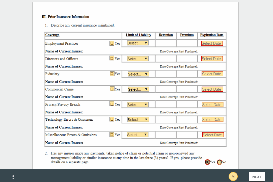Click Premium field for Privacy/Privacy Breach
The height and width of the screenshot is (182, 273).
[x=187, y=105]
